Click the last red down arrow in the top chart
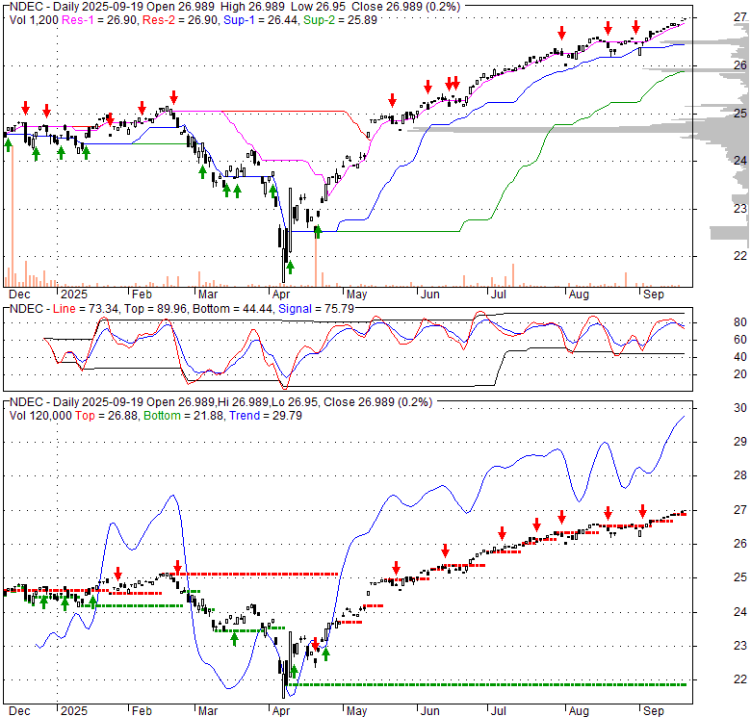Image resolution: width=751 pixels, height=717 pixels. [635, 26]
